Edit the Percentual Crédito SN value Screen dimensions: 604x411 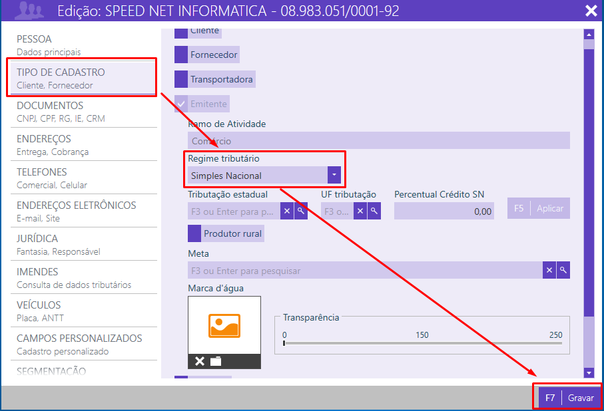(444, 211)
